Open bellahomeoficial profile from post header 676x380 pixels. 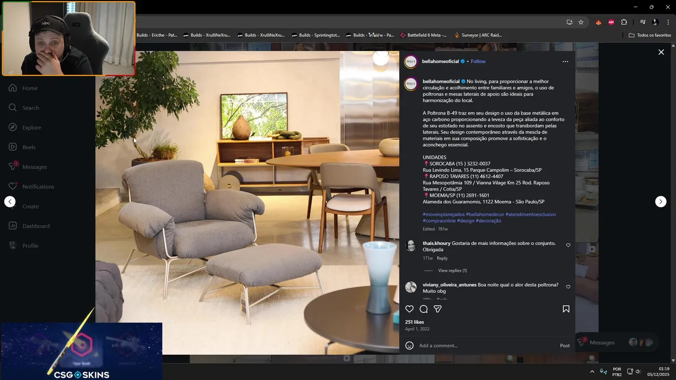pyautogui.click(x=440, y=61)
